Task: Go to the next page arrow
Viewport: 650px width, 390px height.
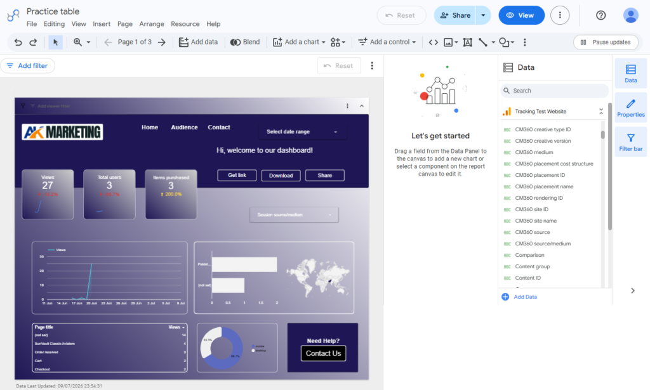Action: click(162, 42)
